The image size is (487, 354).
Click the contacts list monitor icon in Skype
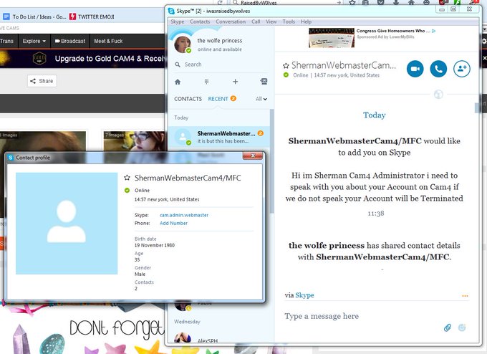264,82
